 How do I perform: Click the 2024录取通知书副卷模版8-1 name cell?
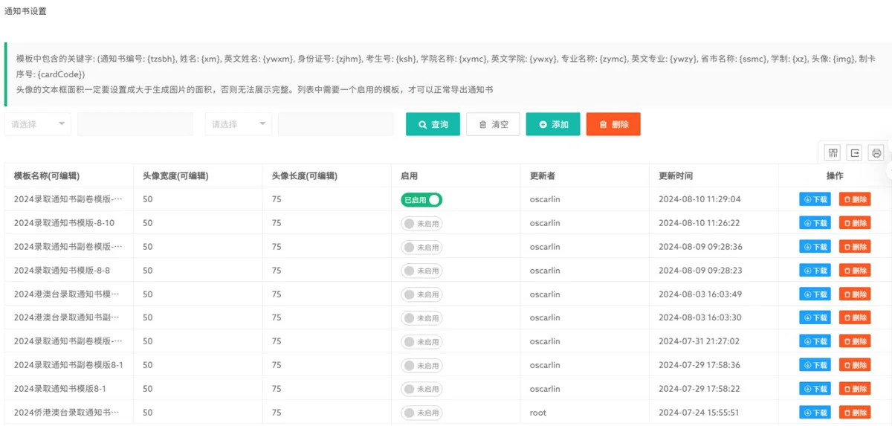[68, 365]
